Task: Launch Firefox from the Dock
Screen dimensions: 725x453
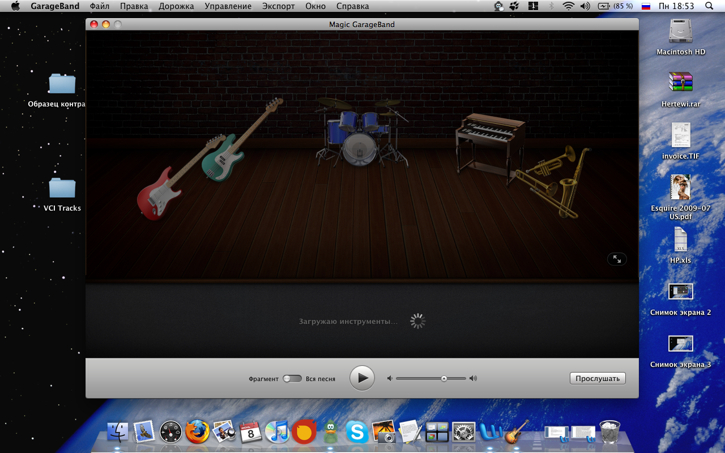Action: 197,432
